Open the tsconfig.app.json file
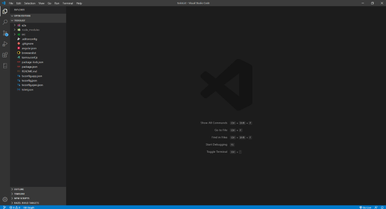Screen dimensions: 386x209 click(38, 76)
